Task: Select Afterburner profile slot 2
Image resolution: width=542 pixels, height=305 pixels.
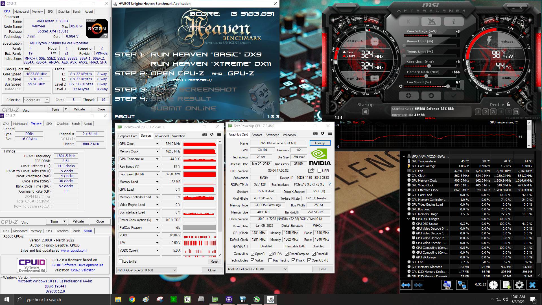Action: coord(486,112)
